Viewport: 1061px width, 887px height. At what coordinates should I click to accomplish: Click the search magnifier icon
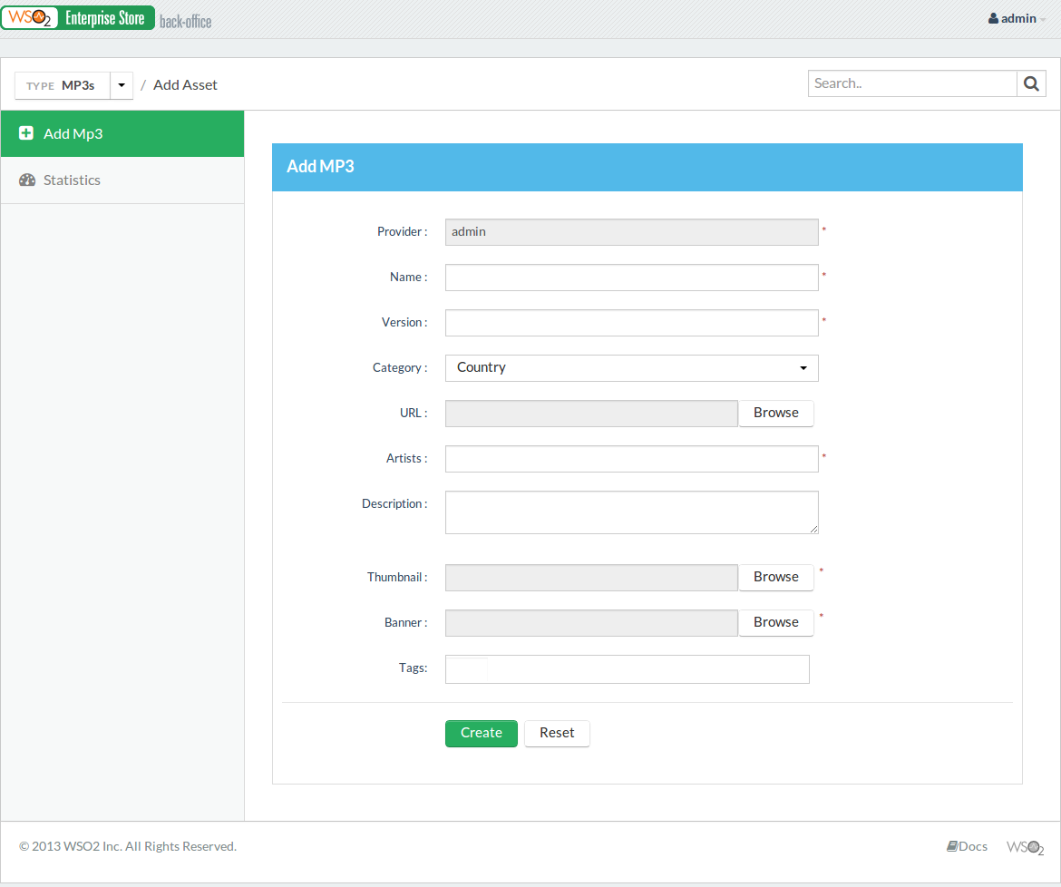1031,83
